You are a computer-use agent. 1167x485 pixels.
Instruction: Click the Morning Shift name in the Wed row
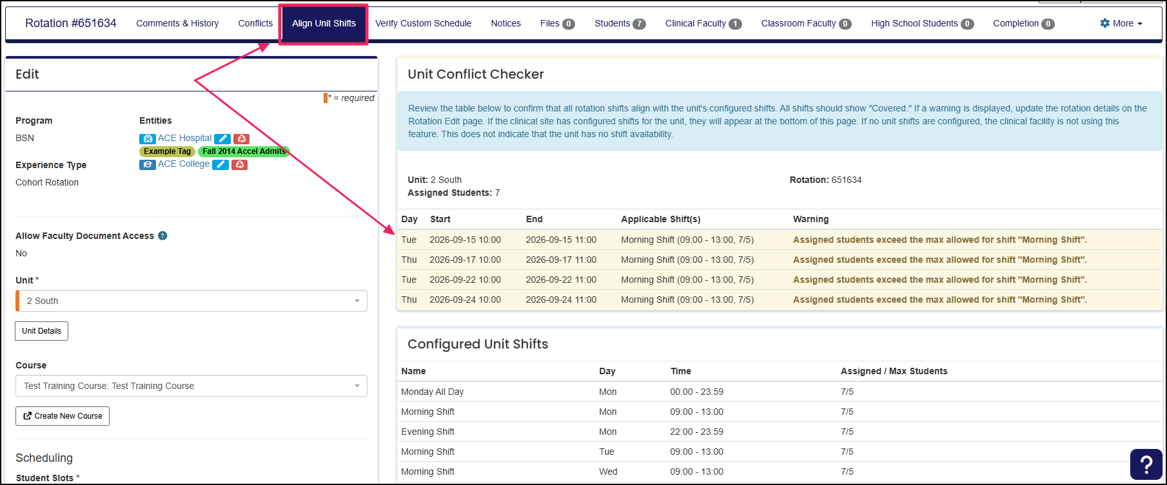[427, 471]
